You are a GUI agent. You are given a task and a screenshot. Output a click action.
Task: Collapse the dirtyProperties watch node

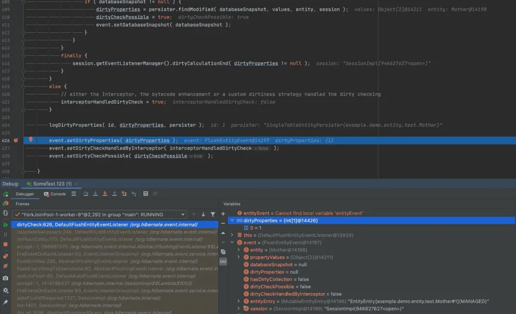pos(232,220)
